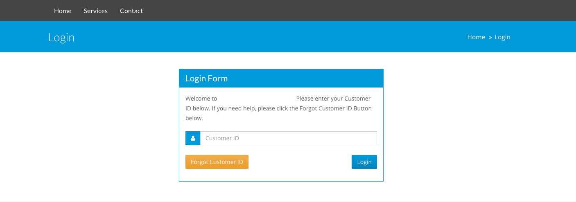The image size is (576, 202).
Task: Click 'Please enter your Customer' instruction text
Action: [333, 99]
